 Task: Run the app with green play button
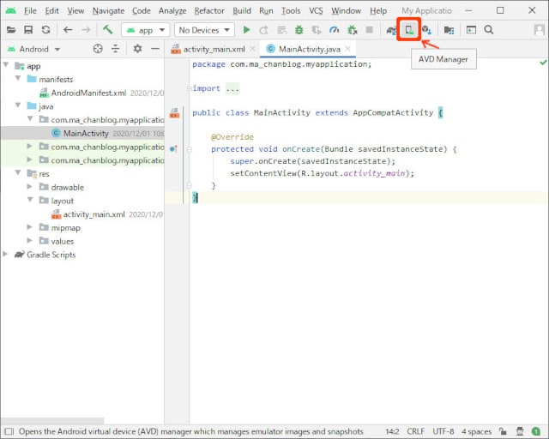coord(246,30)
